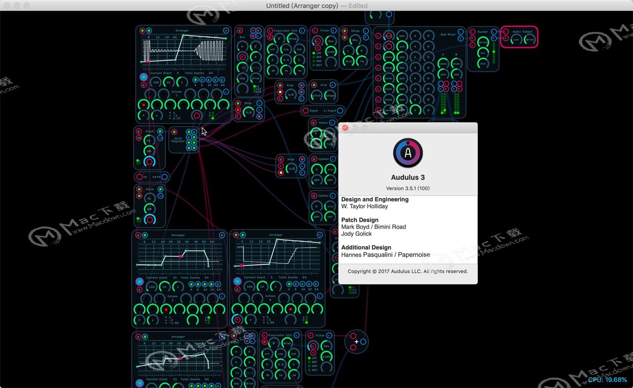The image size is (633, 388).
Task: Click the blue Hz*4 output port
Action: [x=165, y=177]
